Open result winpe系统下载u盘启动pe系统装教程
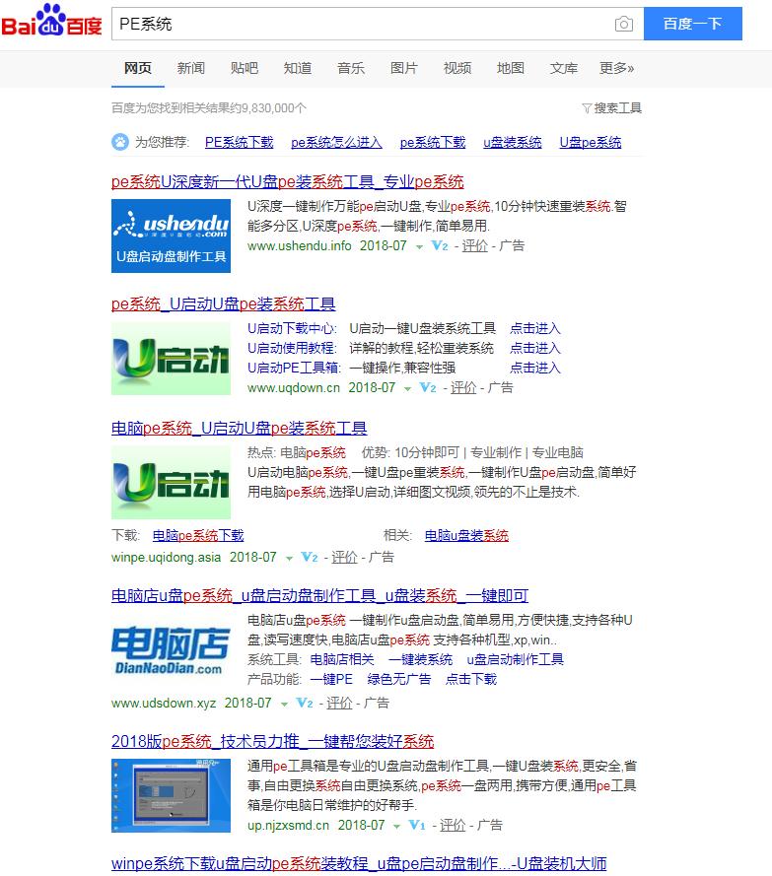The width and height of the screenshot is (772, 876). [359, 863]
